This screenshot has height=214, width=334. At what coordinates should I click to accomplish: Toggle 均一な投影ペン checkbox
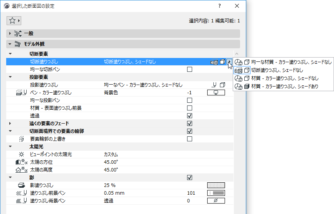[189, 100]
